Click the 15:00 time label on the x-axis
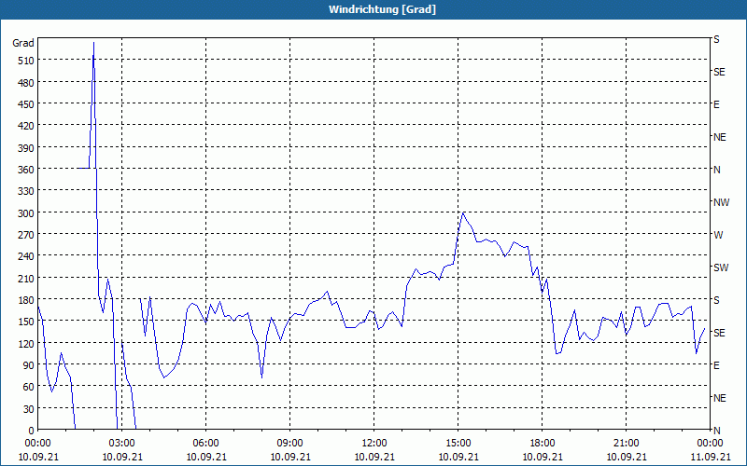The height and width of the screenshot is (466, 747). point(458,444)
